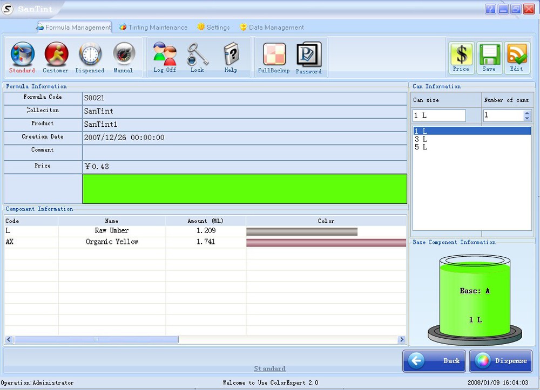540x390 pixels.
Task: Click the Log Off users icon
Action: coord(165,57)
